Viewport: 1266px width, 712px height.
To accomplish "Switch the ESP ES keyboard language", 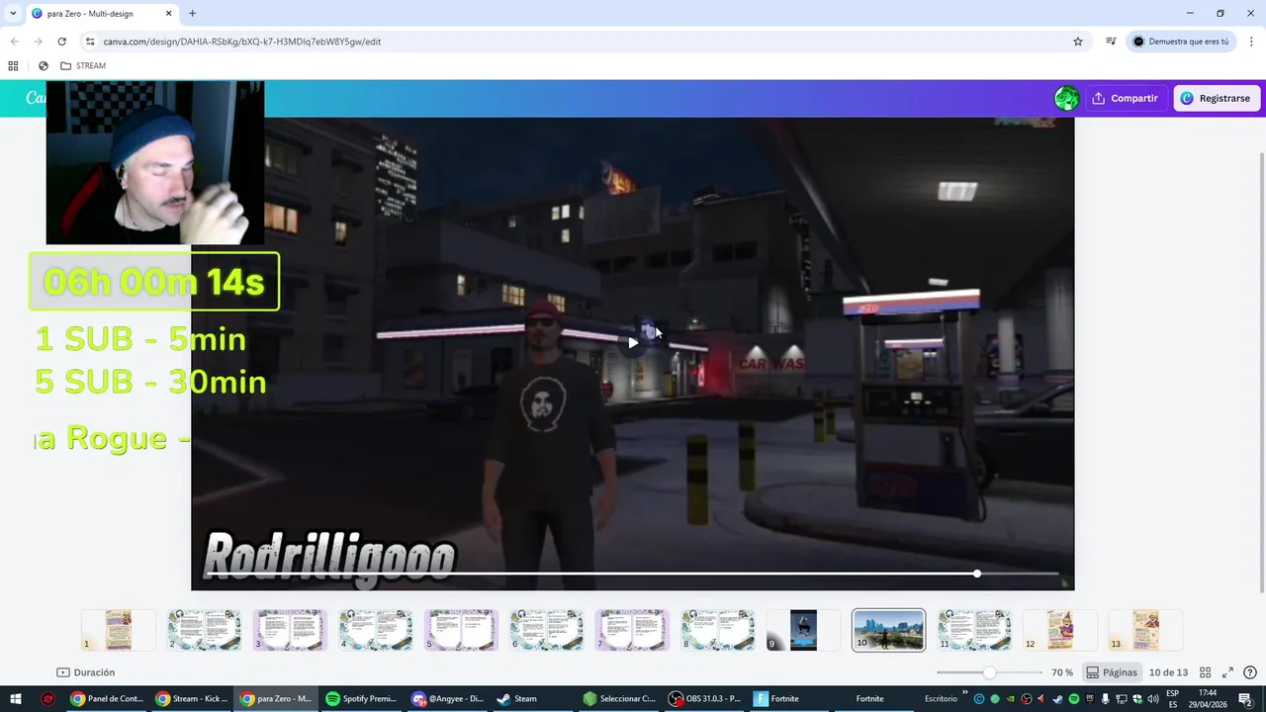I will [x=1173, y=699].
